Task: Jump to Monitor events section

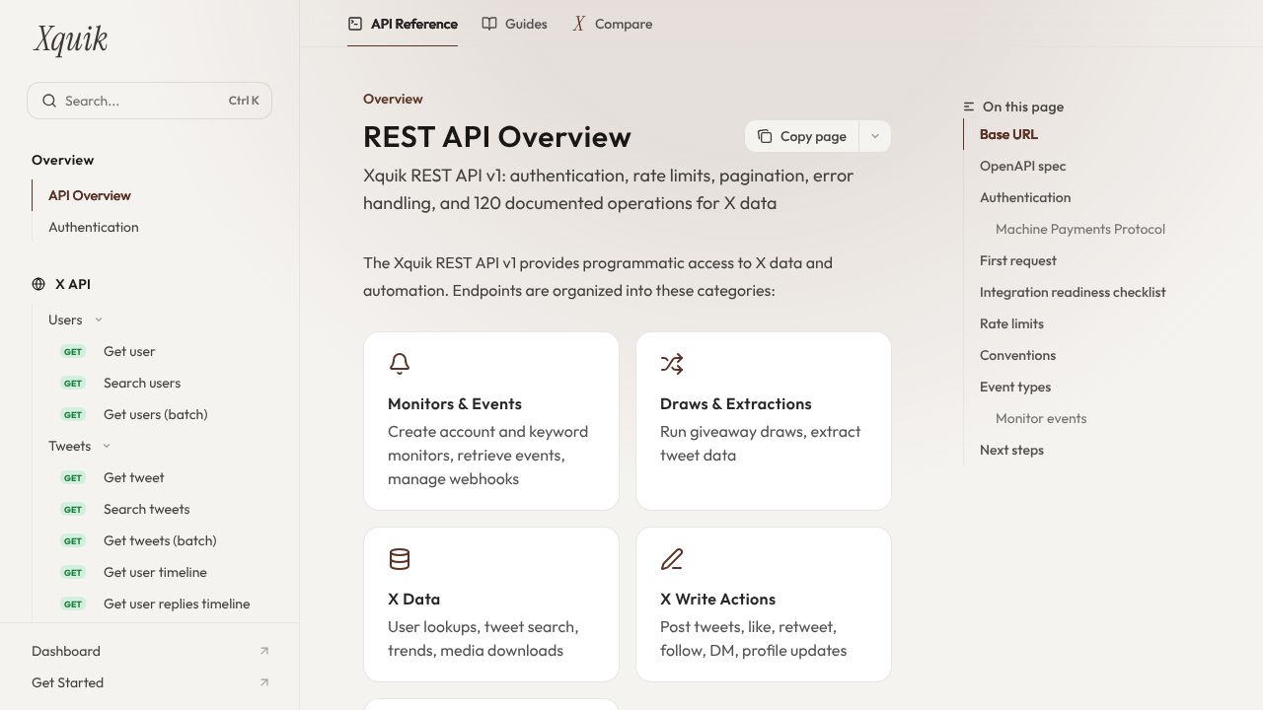Action: coord(1041,418)
